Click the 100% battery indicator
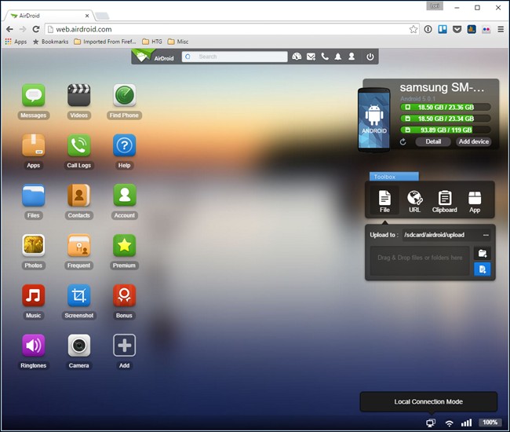Image resolution: width=510 pixels, height=432 pixels. [x=490, y=423]
